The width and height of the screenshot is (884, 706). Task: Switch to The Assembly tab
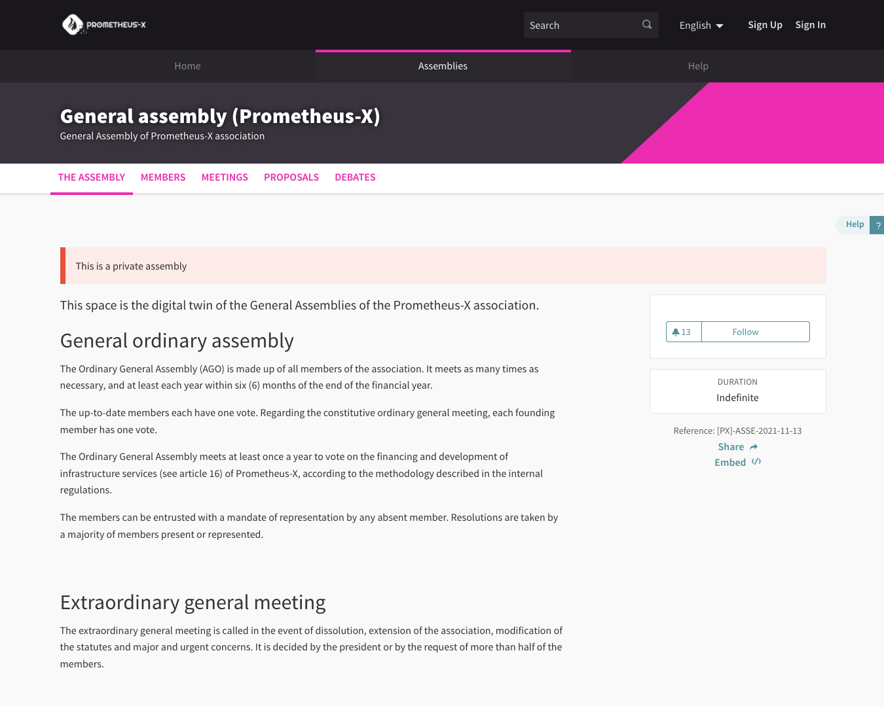tap(92, 177)
